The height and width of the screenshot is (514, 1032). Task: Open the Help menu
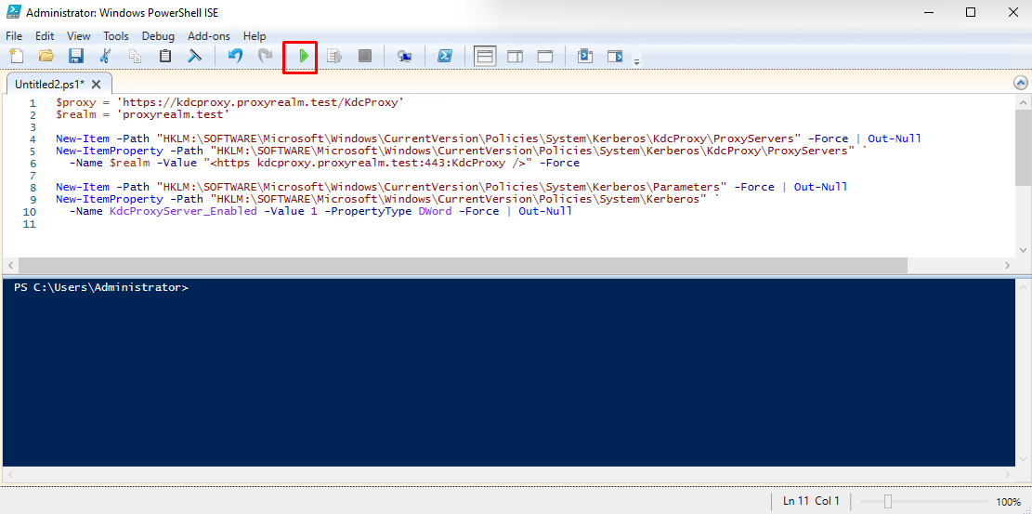pyautogui.click(x=255, y=36)
